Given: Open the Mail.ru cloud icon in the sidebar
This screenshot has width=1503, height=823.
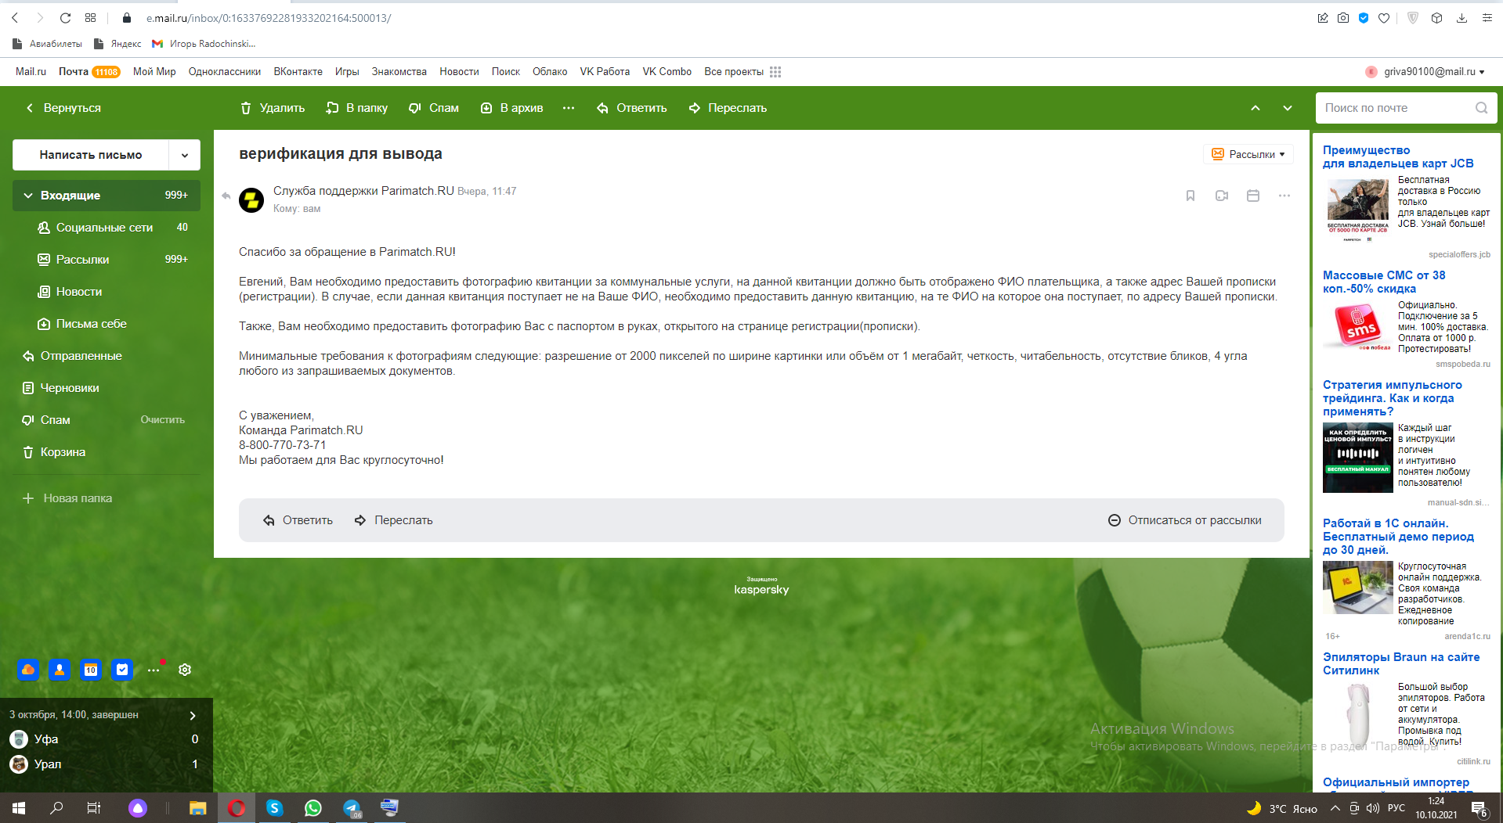Looking at the screenshot, I should click(28, 670).
